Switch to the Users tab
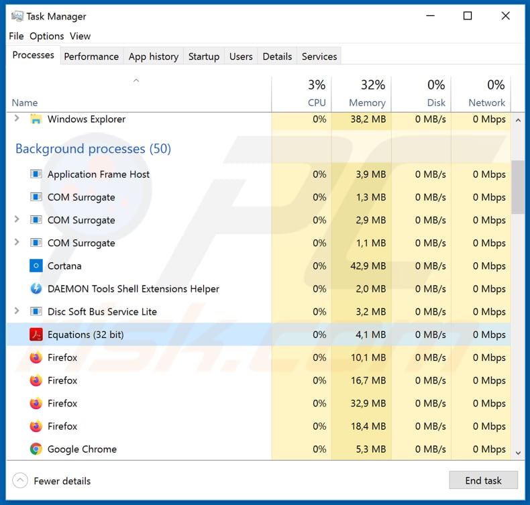The width and height of the screenshot is (530, 505). [x=241, y=56]
